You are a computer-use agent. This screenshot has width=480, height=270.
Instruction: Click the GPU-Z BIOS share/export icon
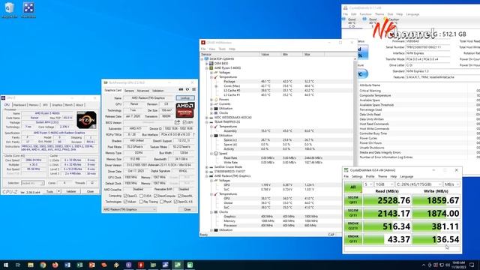177,122
